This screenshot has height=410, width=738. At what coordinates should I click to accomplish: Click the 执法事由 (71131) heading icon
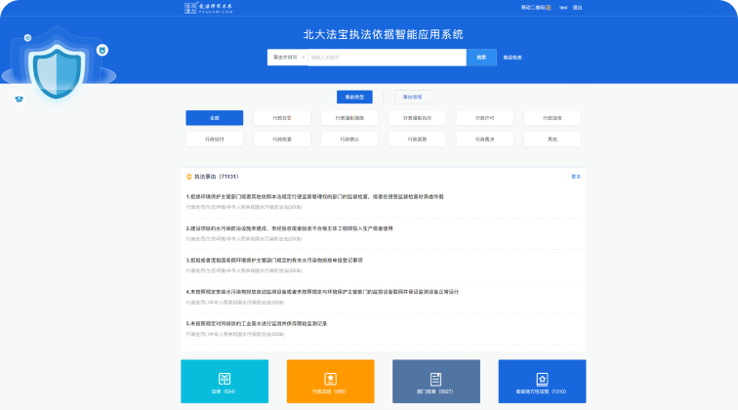tap(189, 177)
